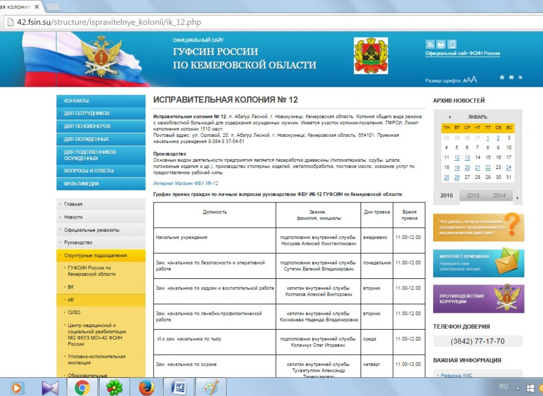This screenshot has width=543, height=396.
Task: Open Microsoft Word from the taskbar
Action: click(x=179, y=388)
